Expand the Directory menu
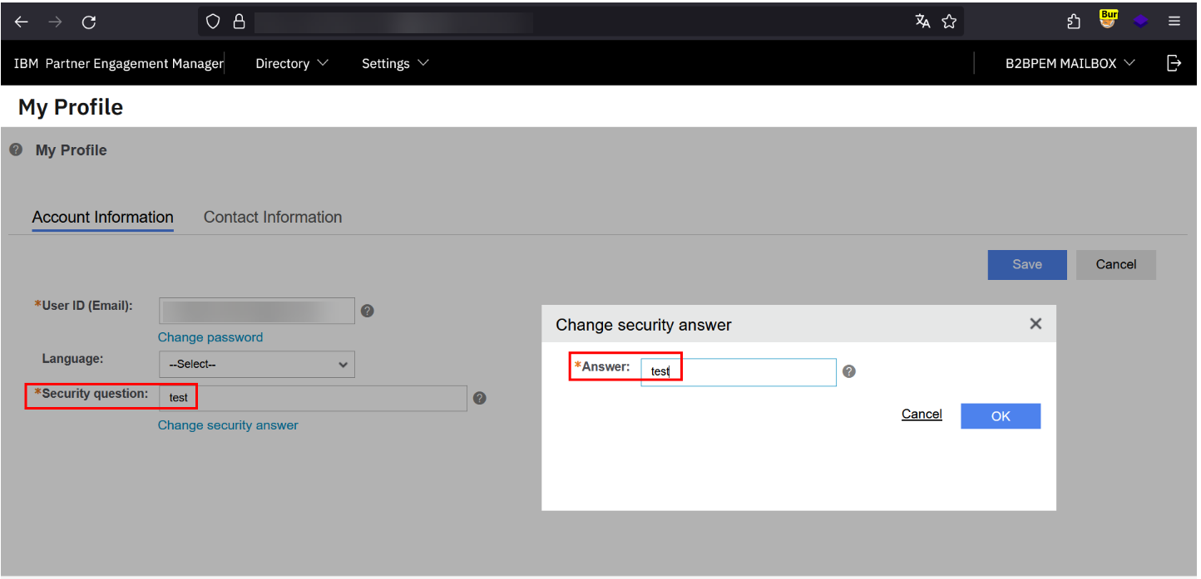The height and width of the screenshot is (579, 1201). click(292, 63)
